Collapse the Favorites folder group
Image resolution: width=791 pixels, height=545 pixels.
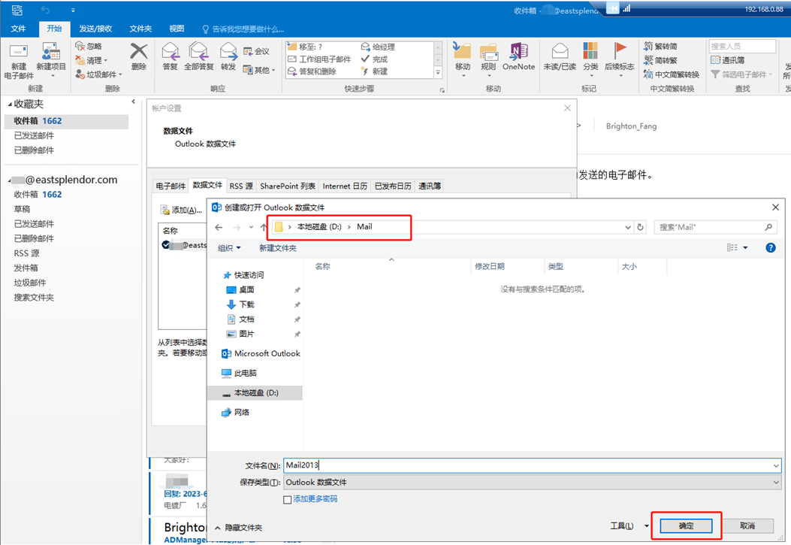(x=9, y=104)
